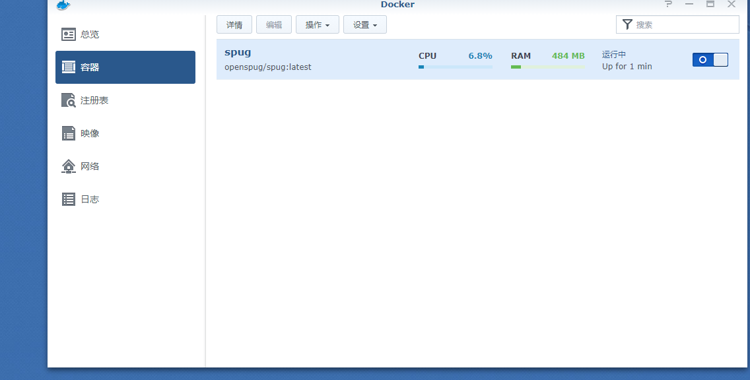
Task: Minimize the Docker window
Action: 689,4
